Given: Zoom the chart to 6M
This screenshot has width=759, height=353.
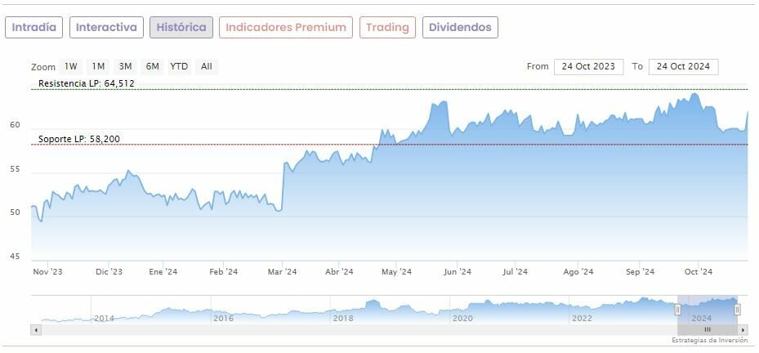Looking at the screenshot, I should point(152,67).
